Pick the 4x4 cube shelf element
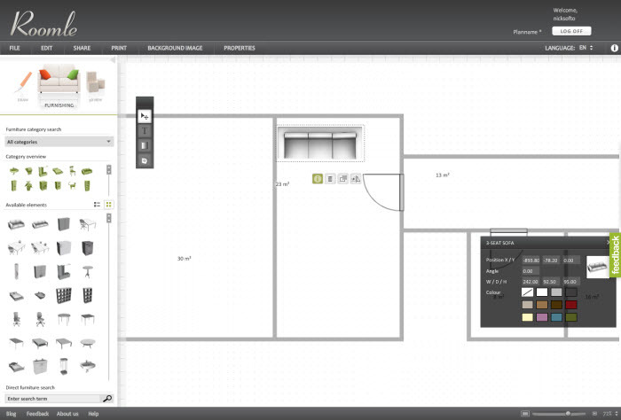This screenshot has height=420, width=621. point(63,295)
